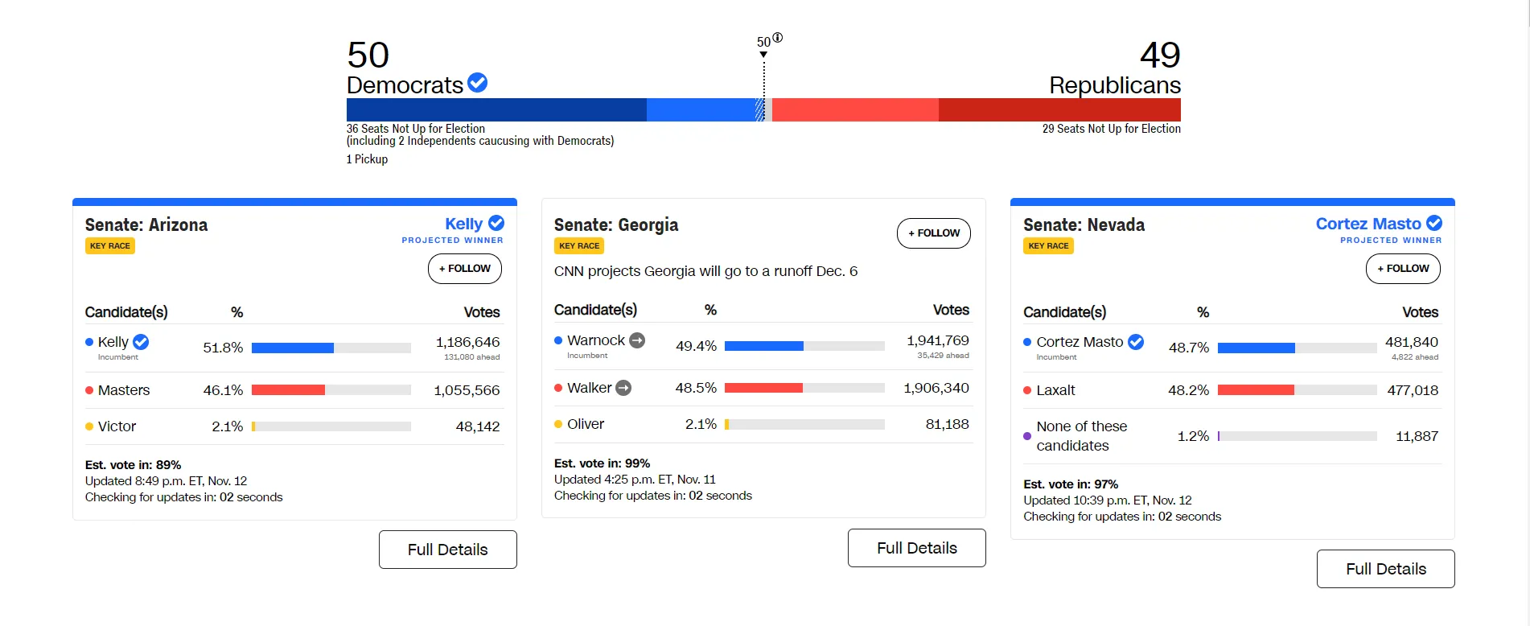The width and height of the screenshot is (1530, 626).
Task: Follow the Arizona Senate race
Action: point(465,269)
